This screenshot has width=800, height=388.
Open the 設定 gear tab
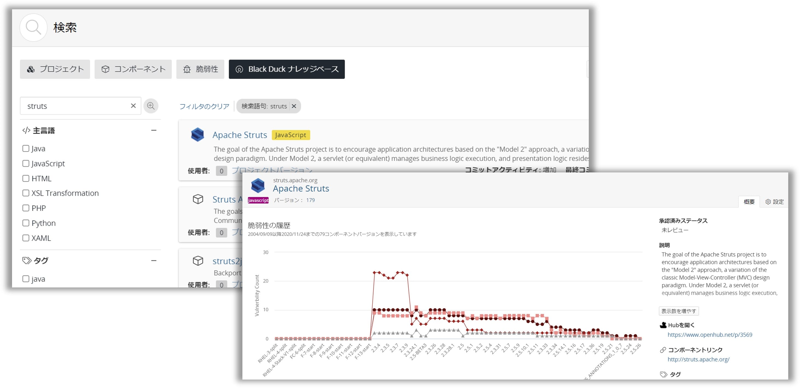coord(775,202)
